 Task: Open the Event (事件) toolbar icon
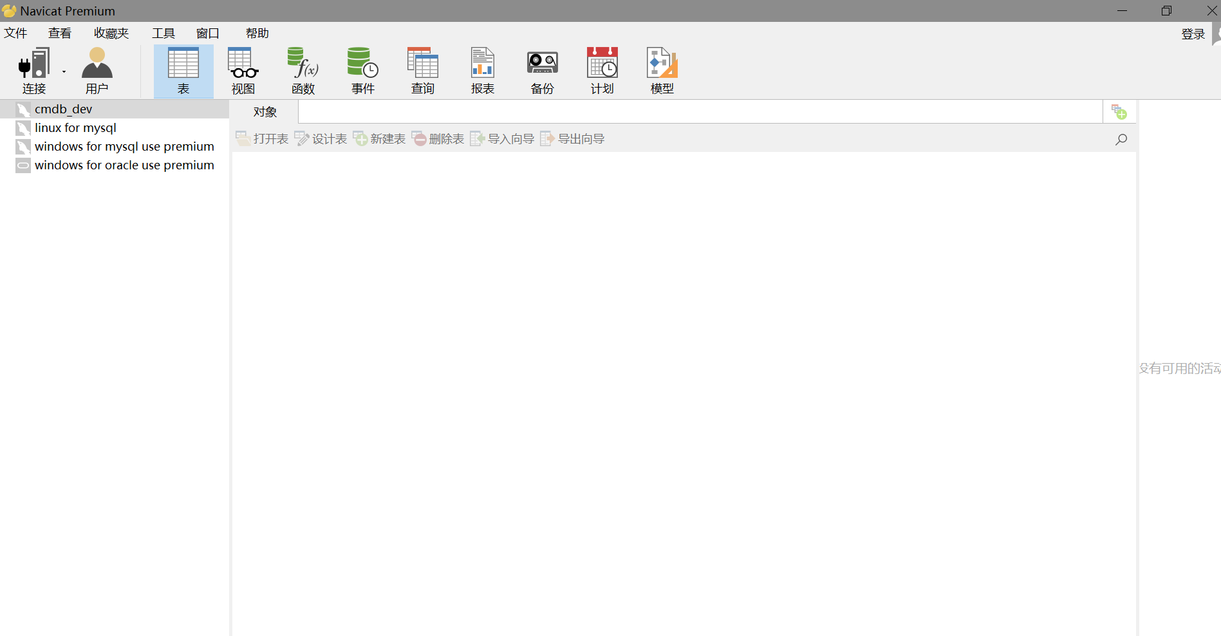click(x=363, y=71)
